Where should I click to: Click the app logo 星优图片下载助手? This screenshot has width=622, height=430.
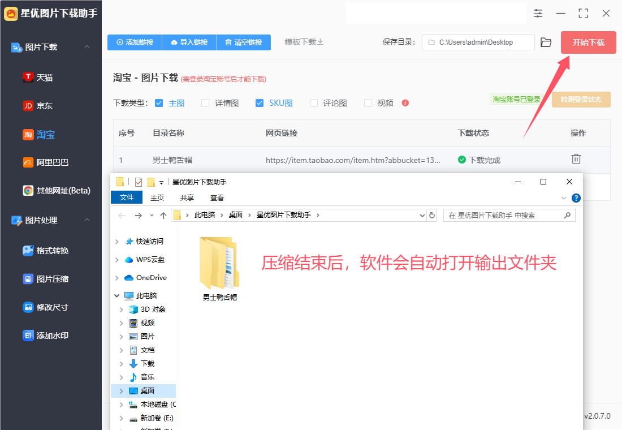(11, 14)
